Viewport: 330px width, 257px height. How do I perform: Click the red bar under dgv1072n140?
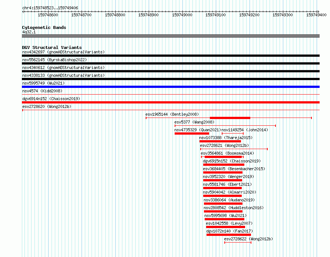229,235
